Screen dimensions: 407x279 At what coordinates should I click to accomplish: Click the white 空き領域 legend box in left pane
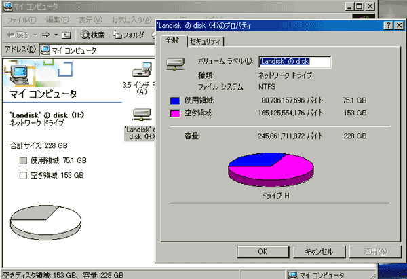23,176
